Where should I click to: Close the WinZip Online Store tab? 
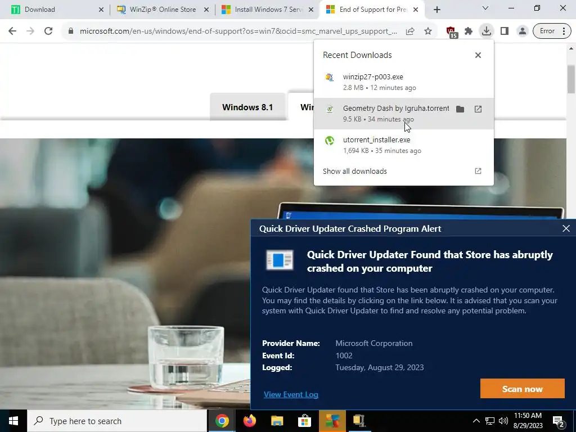click(x=206, y=10)
